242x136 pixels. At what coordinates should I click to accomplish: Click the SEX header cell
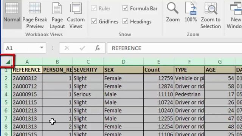(x=123, y=70)
